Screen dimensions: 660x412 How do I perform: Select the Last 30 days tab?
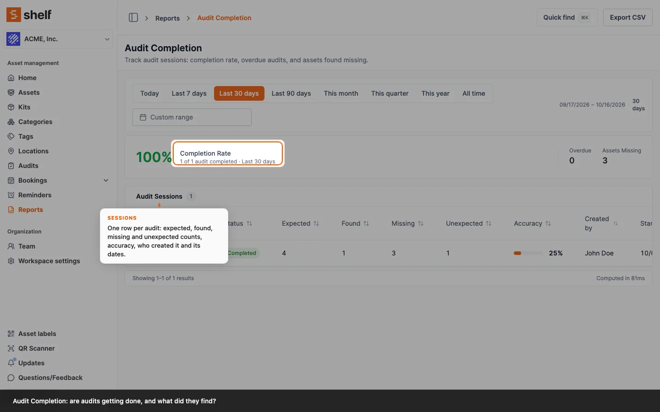(239, 93)
